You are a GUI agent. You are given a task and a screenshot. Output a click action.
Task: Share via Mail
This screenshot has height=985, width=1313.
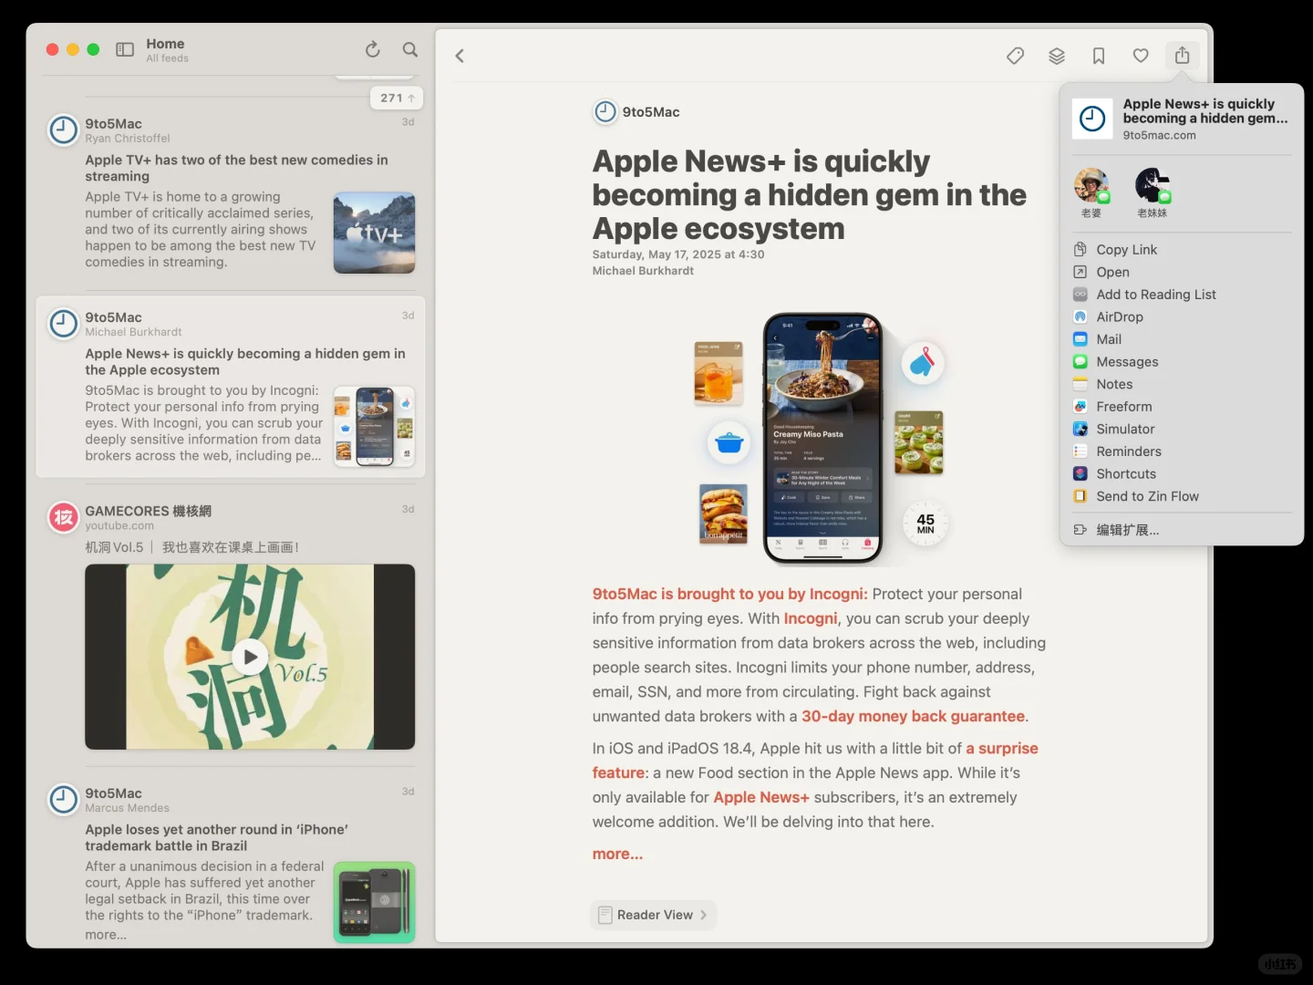1182,339
